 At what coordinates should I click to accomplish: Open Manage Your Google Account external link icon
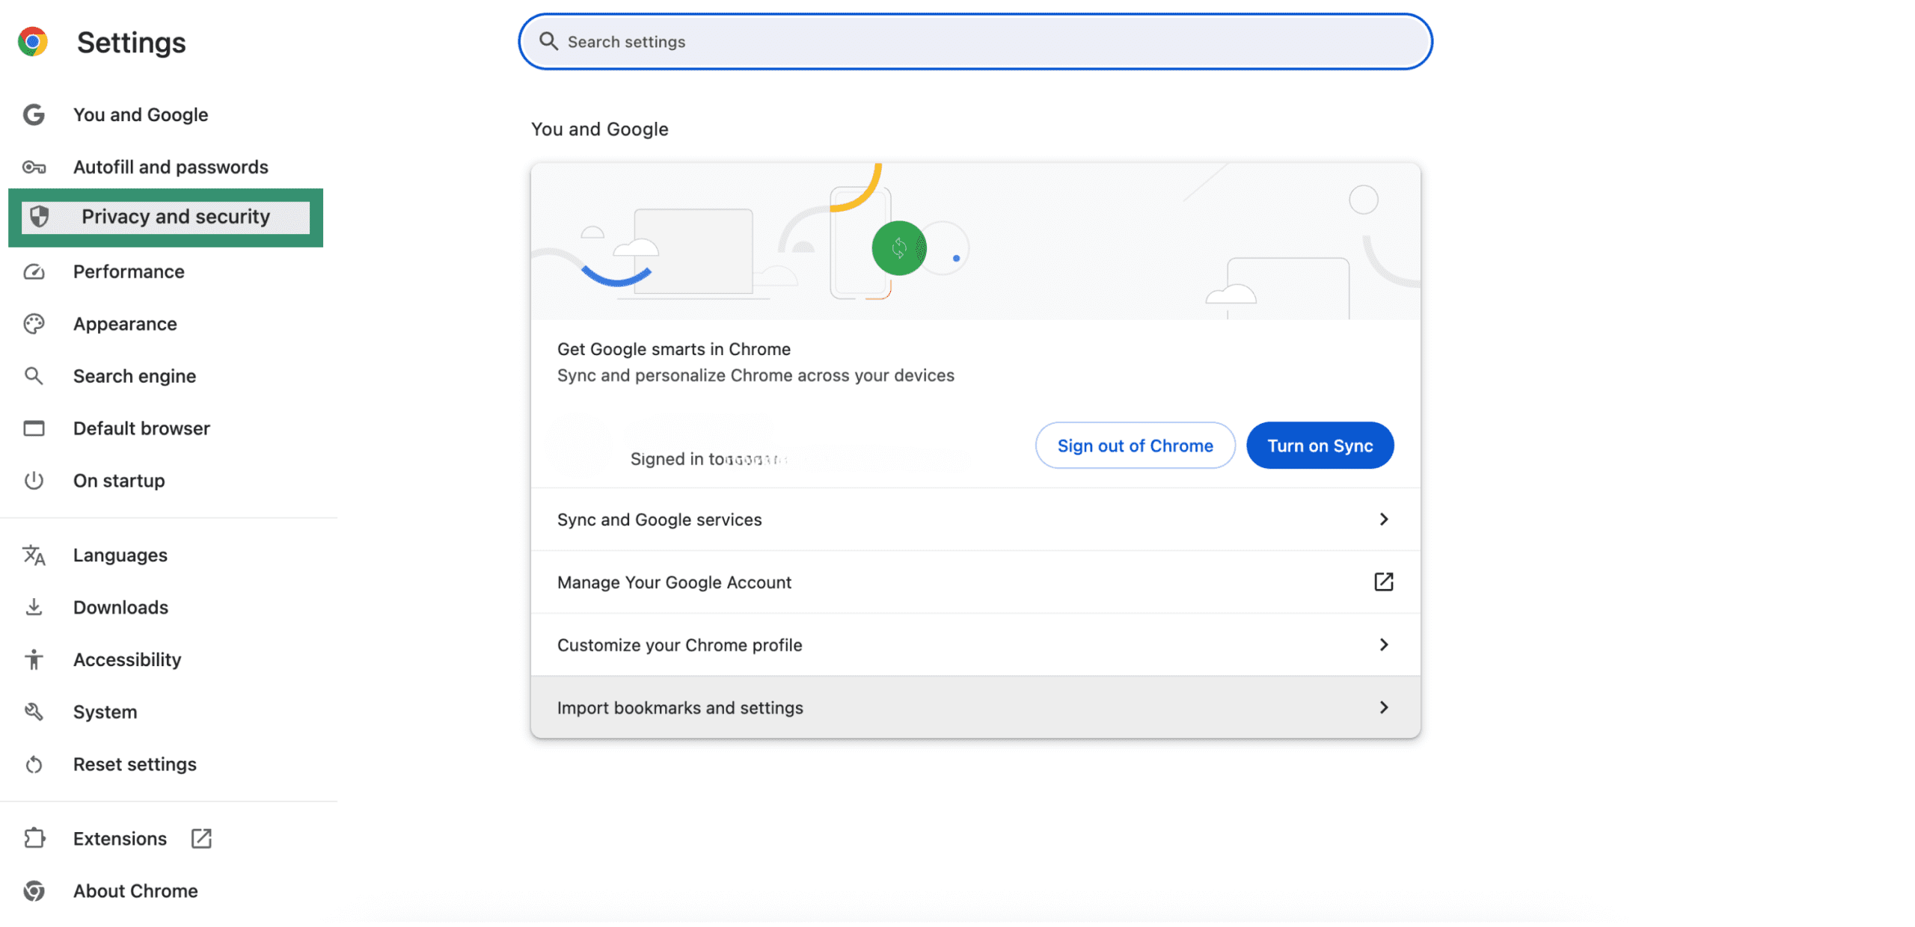[1385, 582]
